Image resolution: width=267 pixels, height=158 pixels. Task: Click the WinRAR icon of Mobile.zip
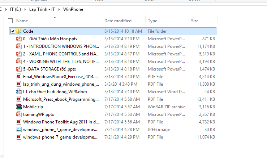point(19,107)
